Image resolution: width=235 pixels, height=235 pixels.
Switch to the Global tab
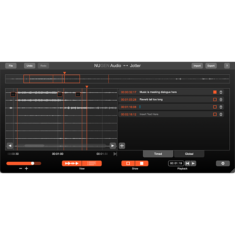(x=189, y=154)
